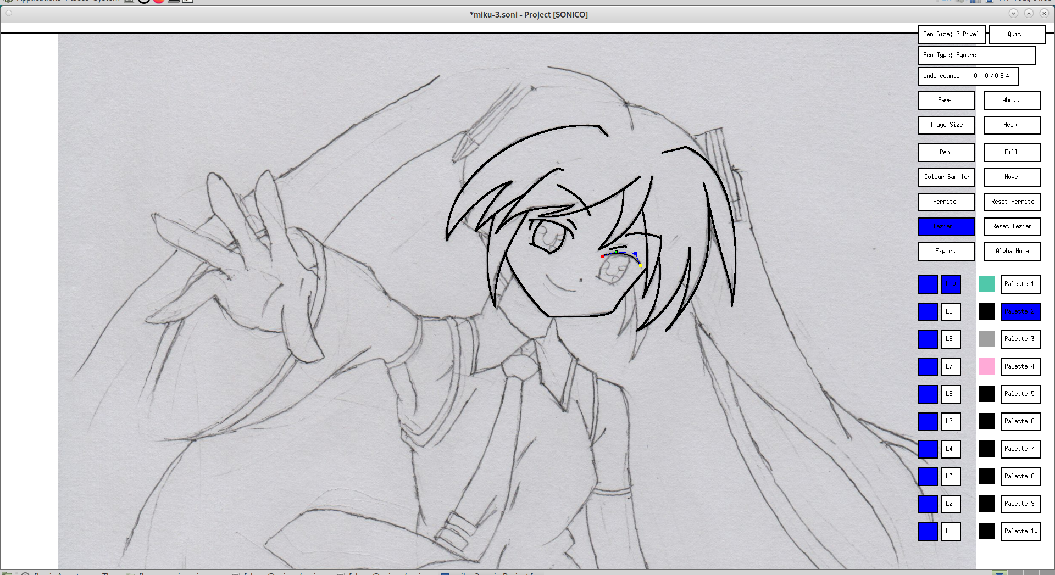Select layer L10
1055x575 pixels.
951,284
